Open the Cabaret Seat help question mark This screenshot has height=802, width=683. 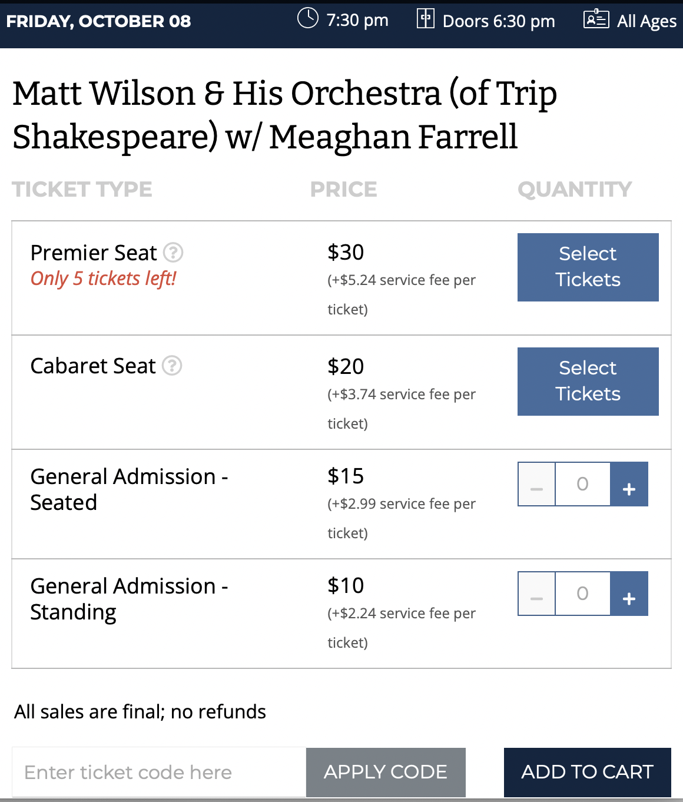point(172,366)
